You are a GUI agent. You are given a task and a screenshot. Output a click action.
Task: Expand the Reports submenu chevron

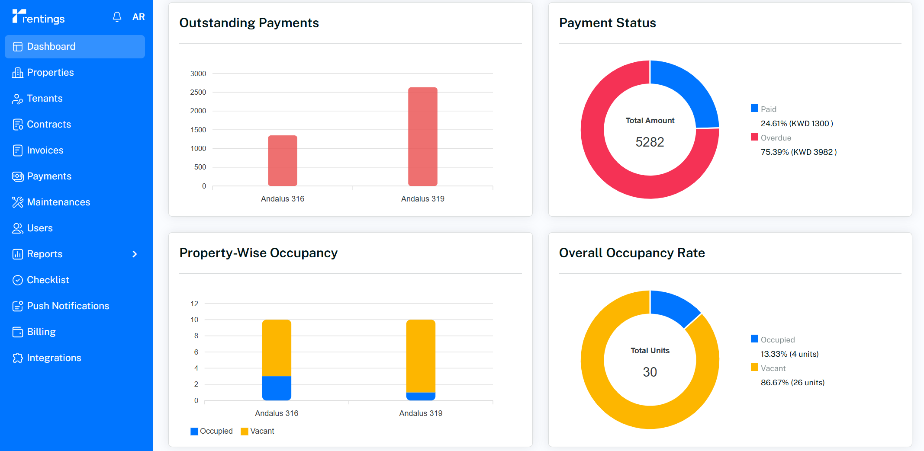(135, 254)
